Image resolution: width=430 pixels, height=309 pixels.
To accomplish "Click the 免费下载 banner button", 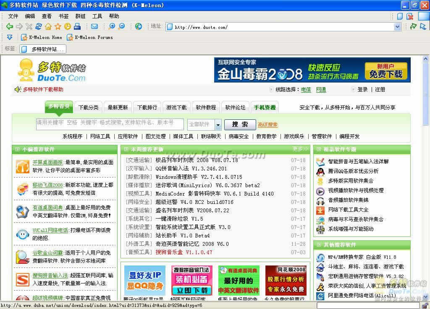I will pyautogui.click(x=386, y=71).
